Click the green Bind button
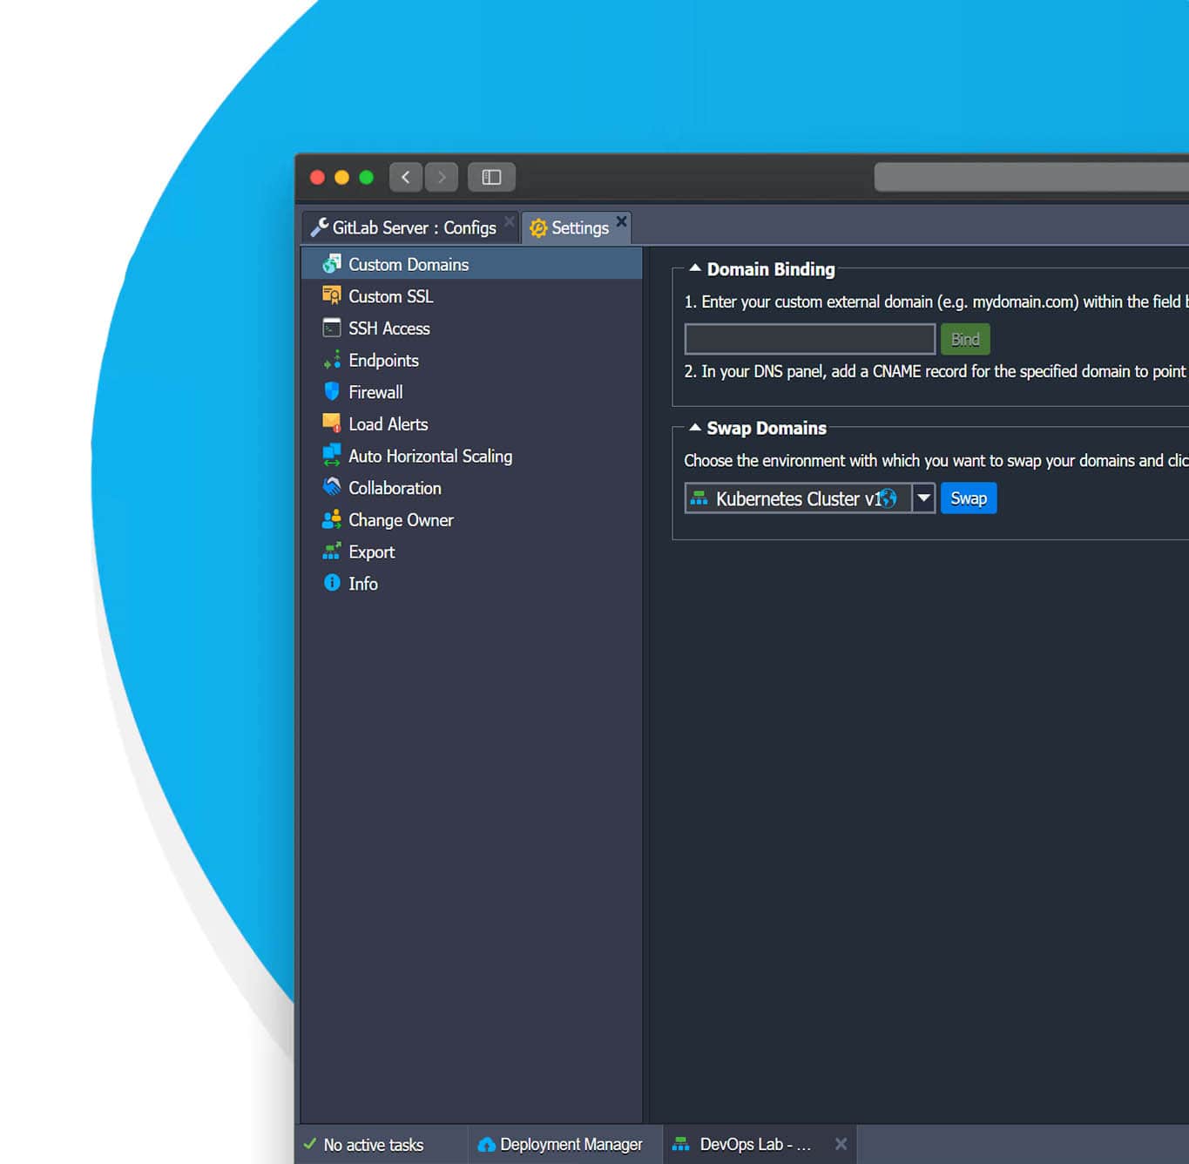The width and height of the screenshot is (1189, 1164). tap(965, 339)
